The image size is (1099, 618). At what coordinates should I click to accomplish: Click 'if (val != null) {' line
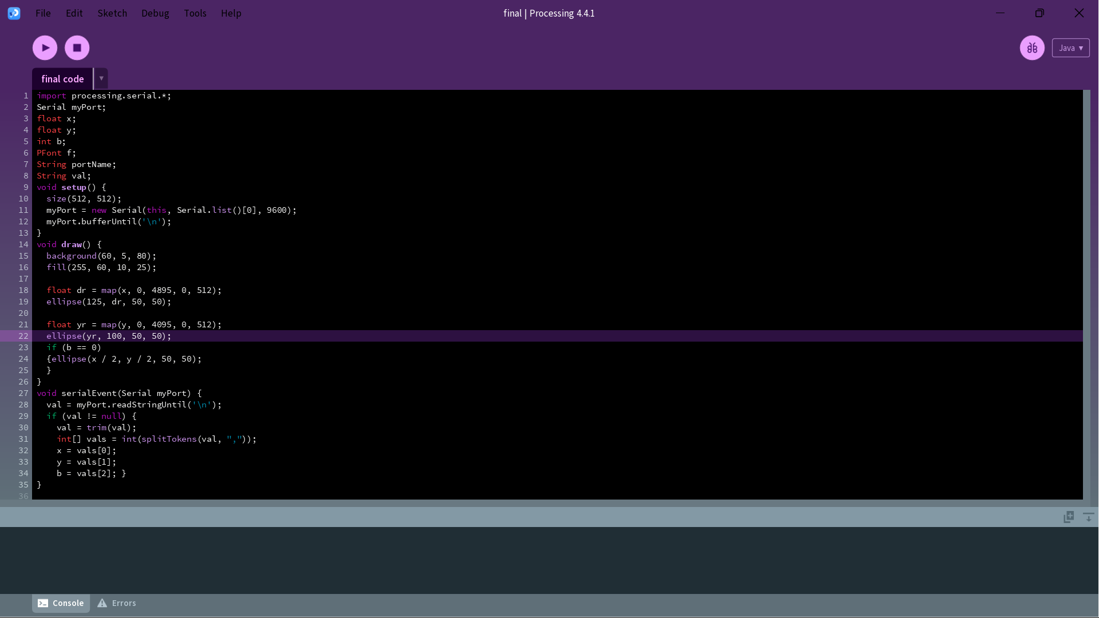(x=92, y=416)
